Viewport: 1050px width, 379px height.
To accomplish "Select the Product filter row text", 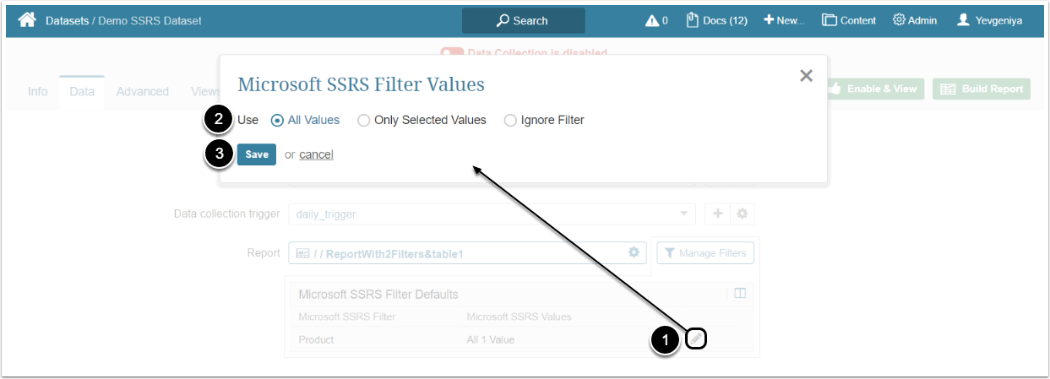I will coord(316,340).
